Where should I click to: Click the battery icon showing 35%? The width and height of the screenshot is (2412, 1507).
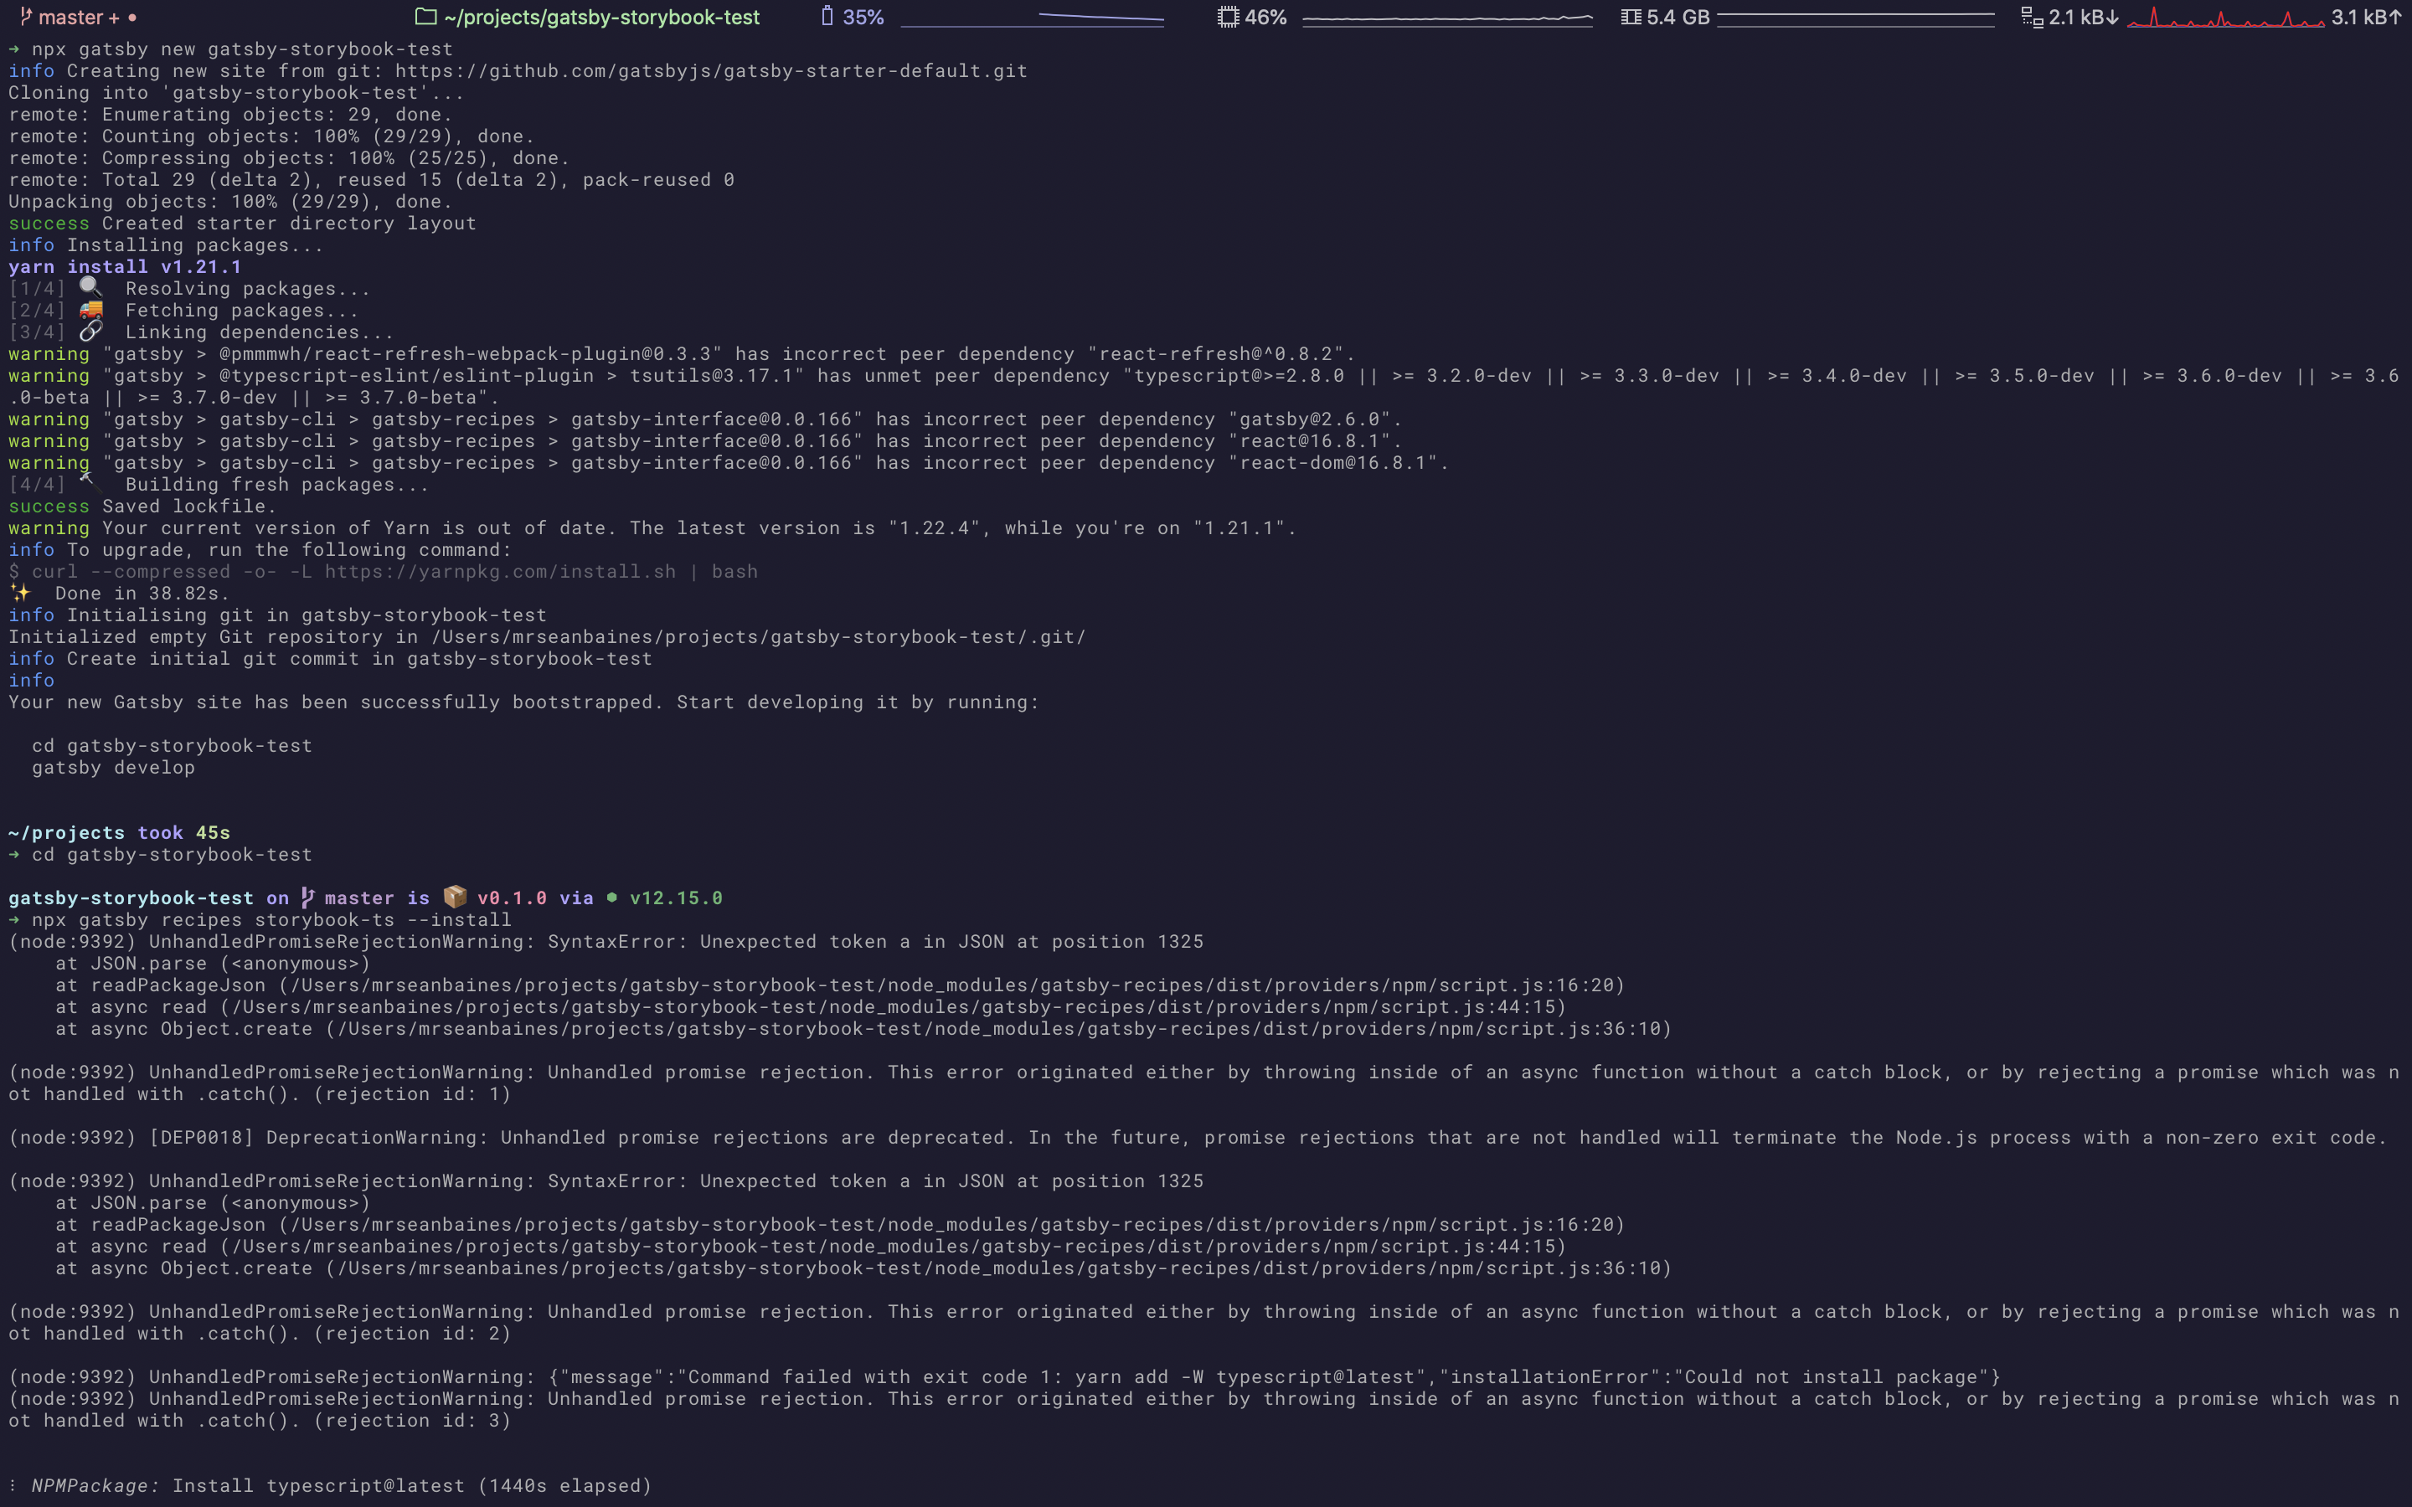coord(827,17)
